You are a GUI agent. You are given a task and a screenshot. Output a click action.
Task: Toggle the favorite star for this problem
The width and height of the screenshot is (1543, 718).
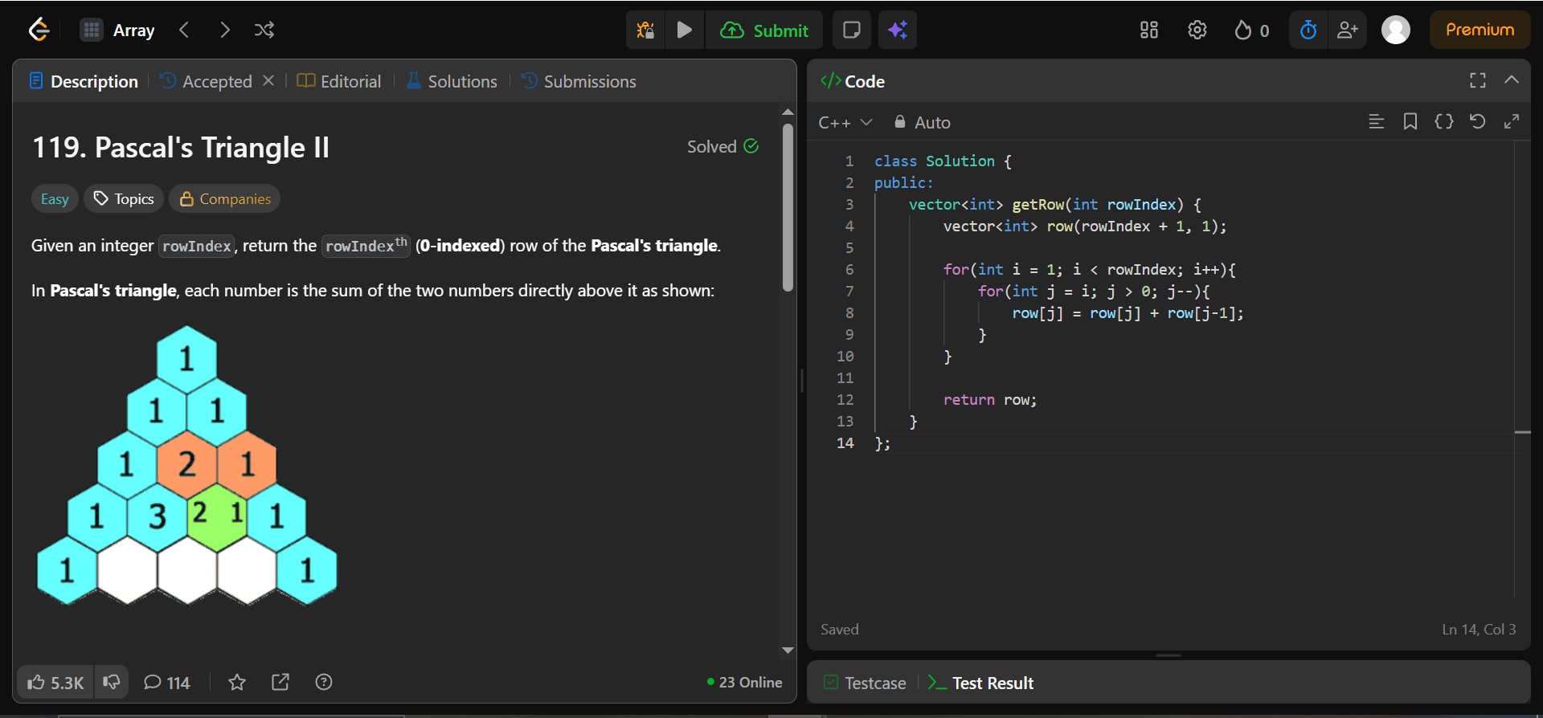click(x=236, y=683)
